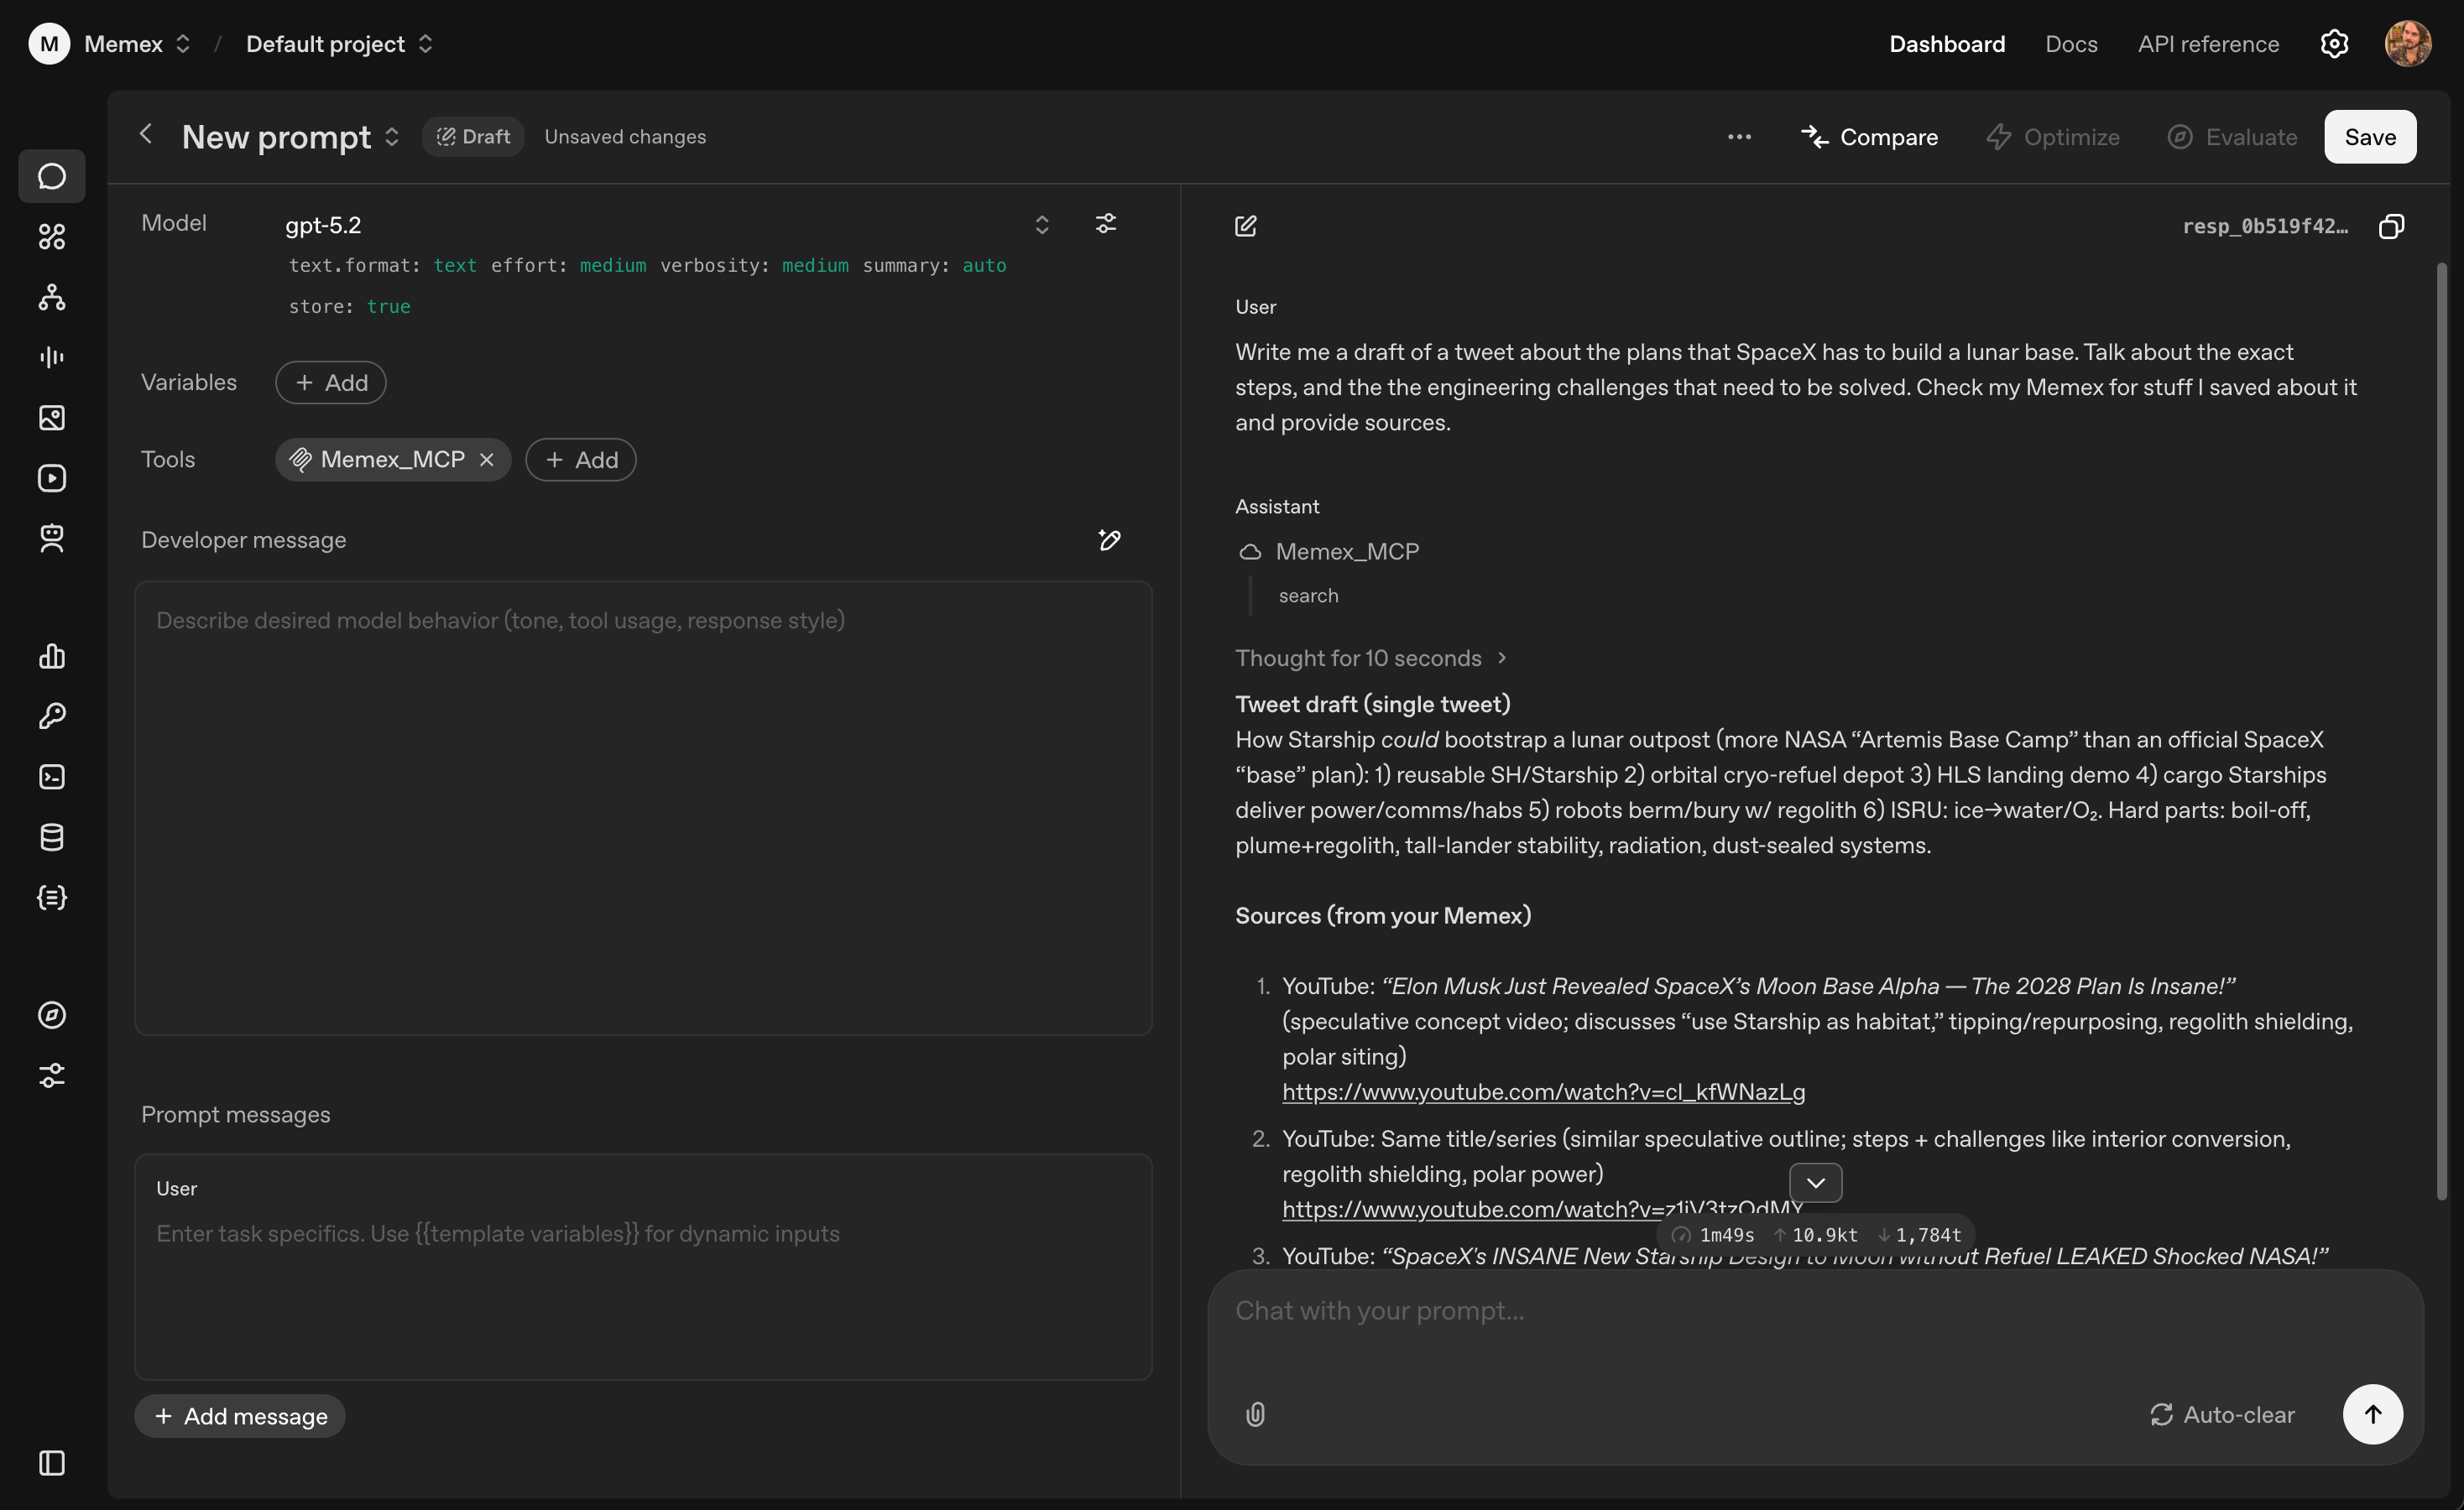Open the storage database sidebar icon
This screenshot has width=2464, height=1510.
[x=52, y=837]
